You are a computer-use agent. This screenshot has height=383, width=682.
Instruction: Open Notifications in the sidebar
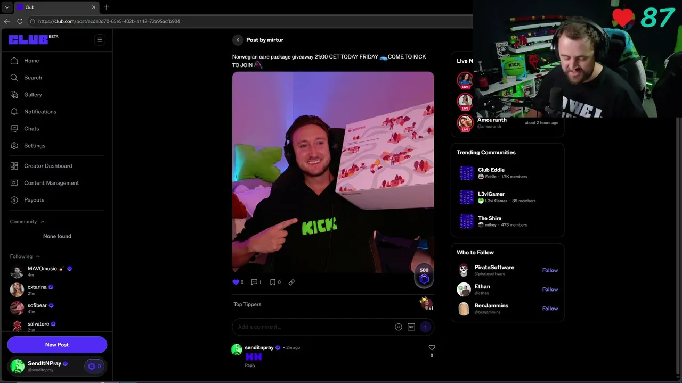pos(40,112)
